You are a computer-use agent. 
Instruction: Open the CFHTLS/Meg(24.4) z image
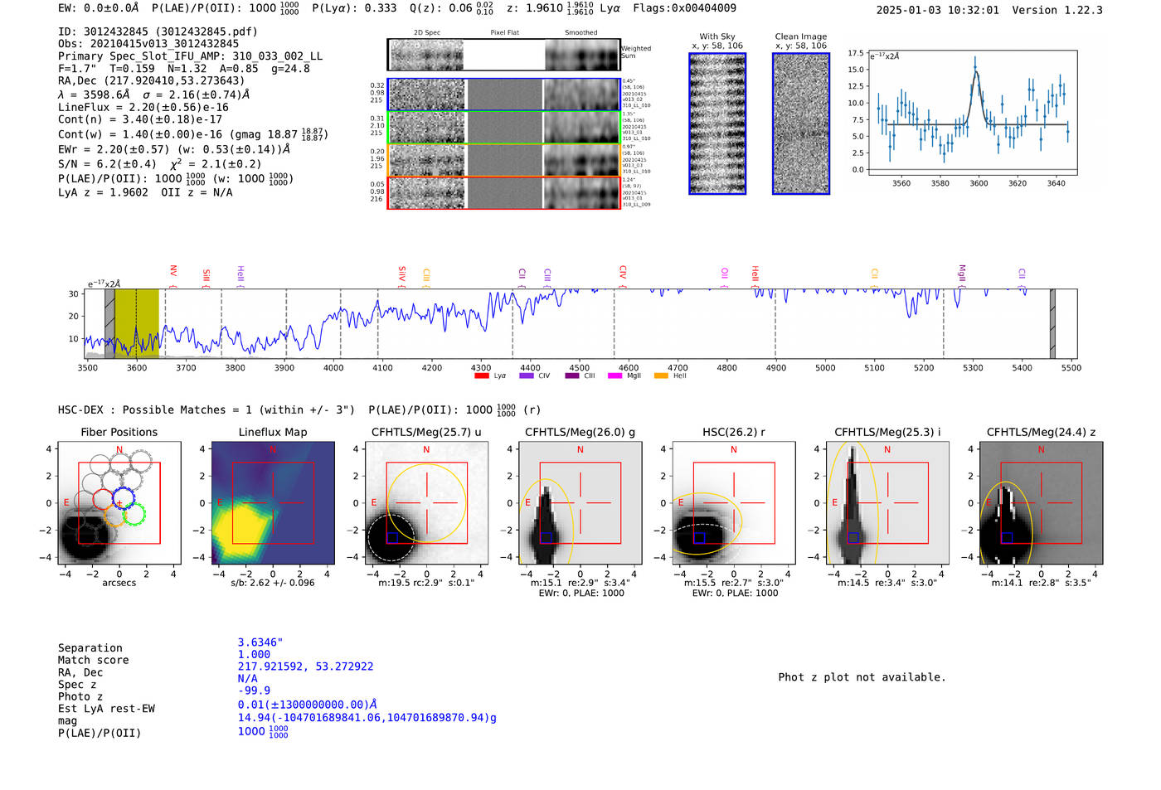tap(1042, 503)
